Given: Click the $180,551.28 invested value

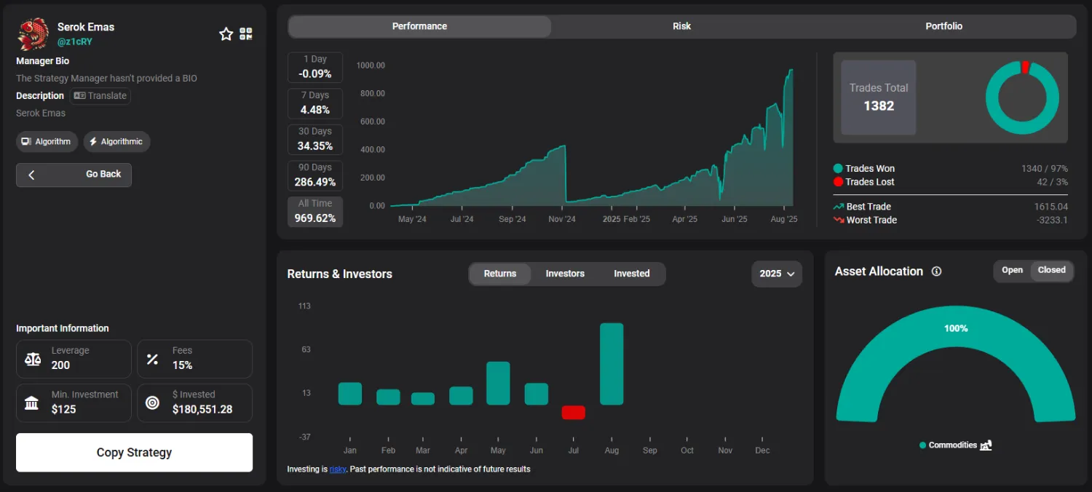Looking at the screenshot, I should pyautogui.click(x=202, y=410).
